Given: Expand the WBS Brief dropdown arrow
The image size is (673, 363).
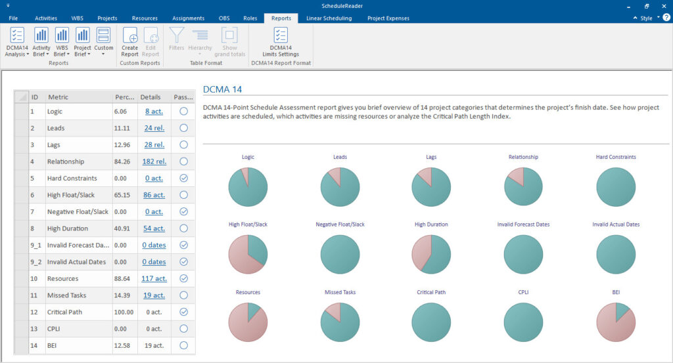Looking at the screenshot, I should click(x=68, y=54).
